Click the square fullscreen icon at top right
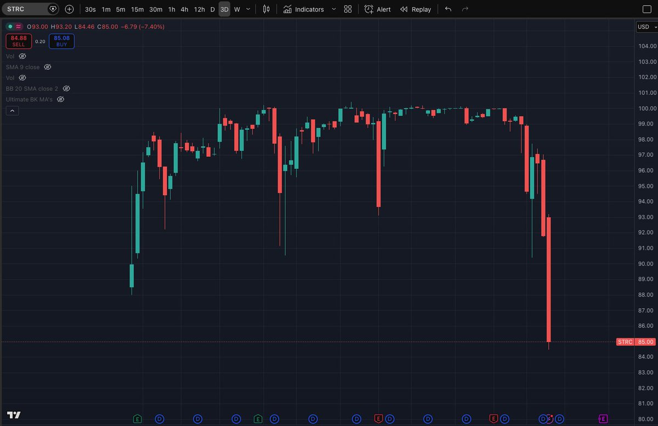This screenshot has height=426, width=658. [x=646, y=9]
